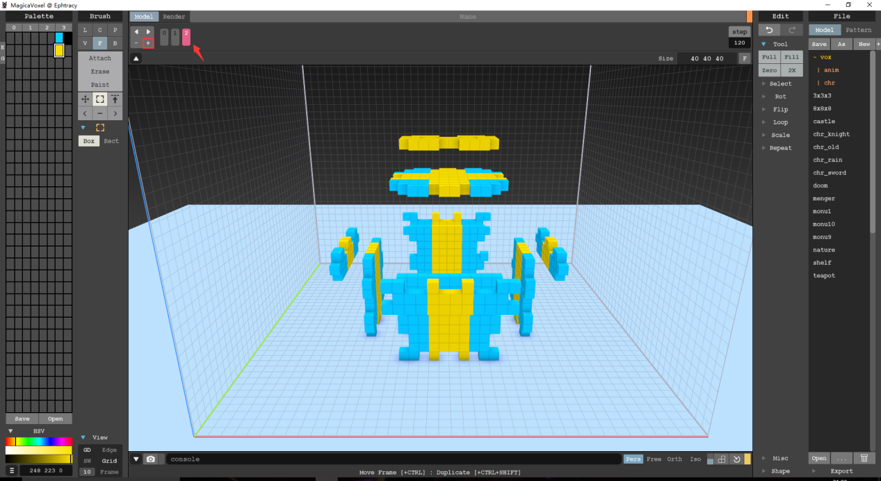
Task: Add a new frame with plus button
Action: coord(148,43)
